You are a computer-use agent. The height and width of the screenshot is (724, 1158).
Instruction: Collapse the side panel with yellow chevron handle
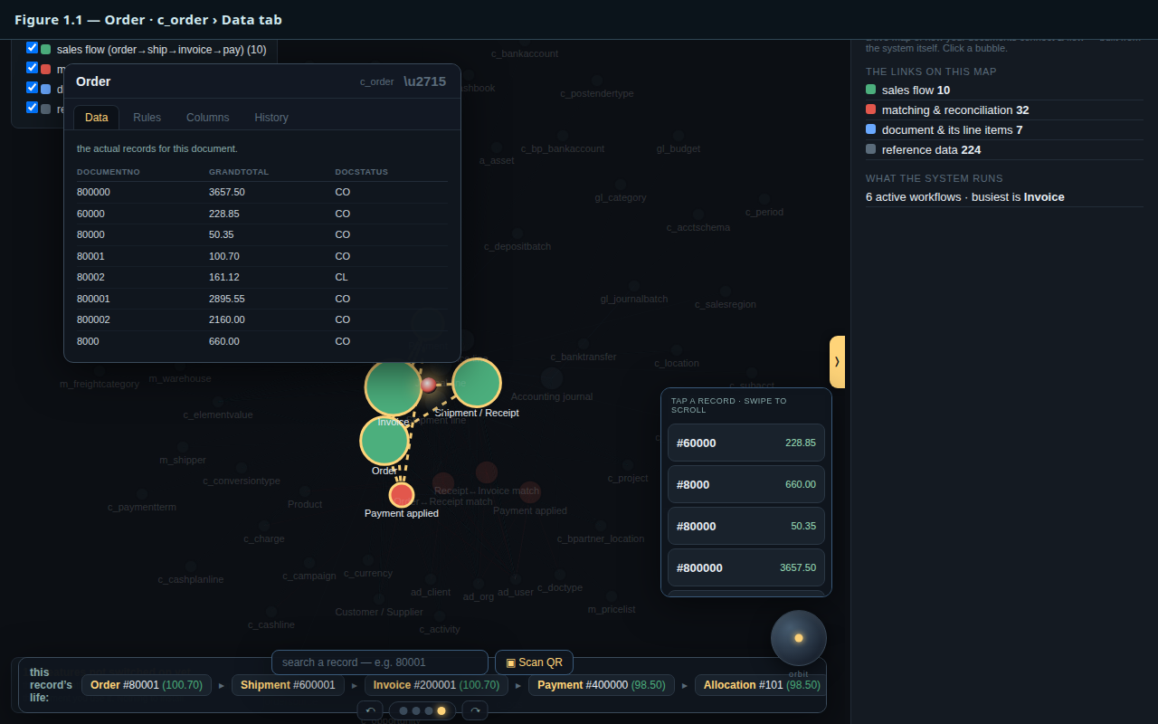tap(837, 362)
